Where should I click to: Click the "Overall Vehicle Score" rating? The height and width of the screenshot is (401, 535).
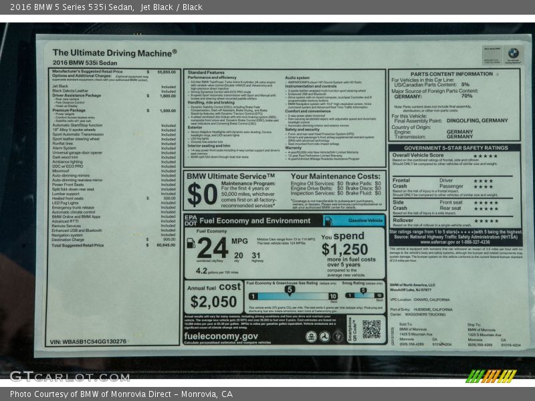[x=445, y=156]
